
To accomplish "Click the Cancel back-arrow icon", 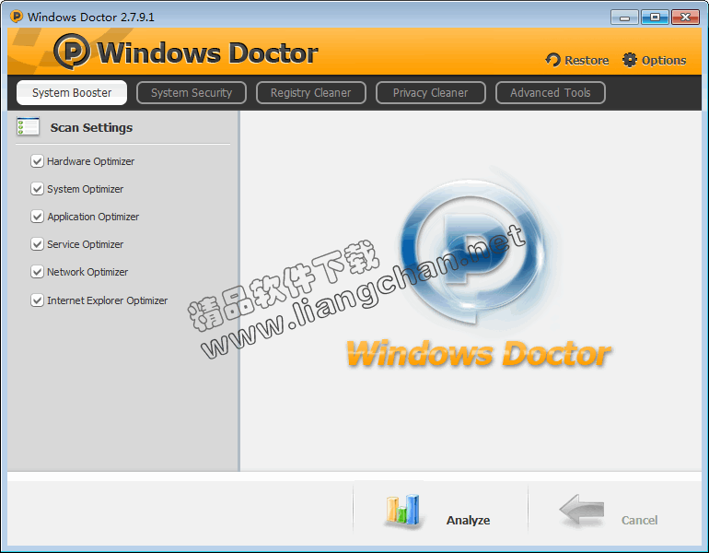I will pyautogui.click(x=582, y=510).
